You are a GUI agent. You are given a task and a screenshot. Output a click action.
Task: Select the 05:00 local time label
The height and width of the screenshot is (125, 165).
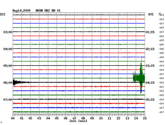(8, 66)
